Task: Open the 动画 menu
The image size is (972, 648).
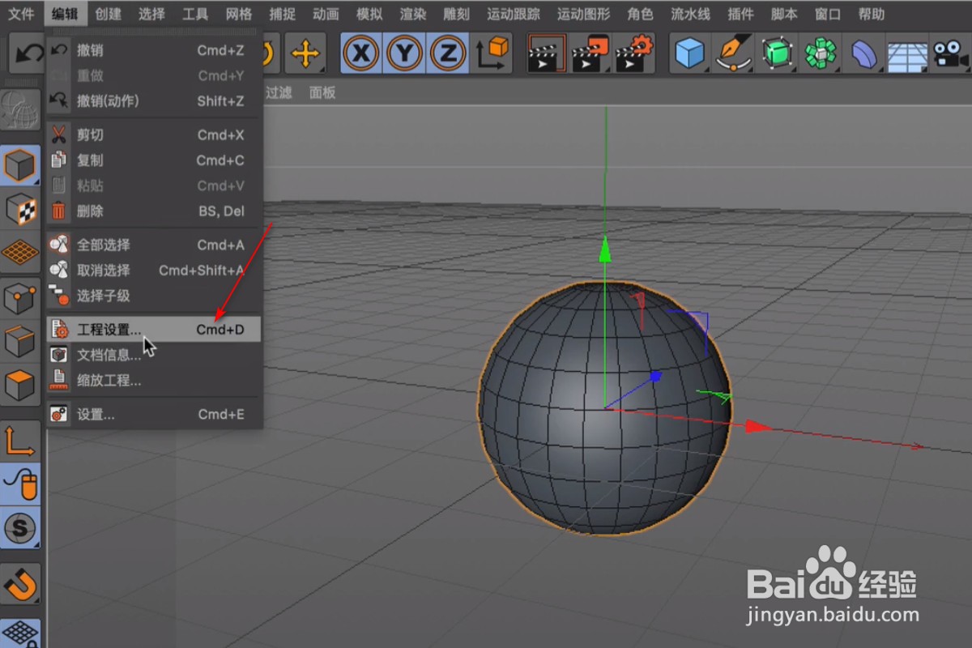Action: [326, 14]
